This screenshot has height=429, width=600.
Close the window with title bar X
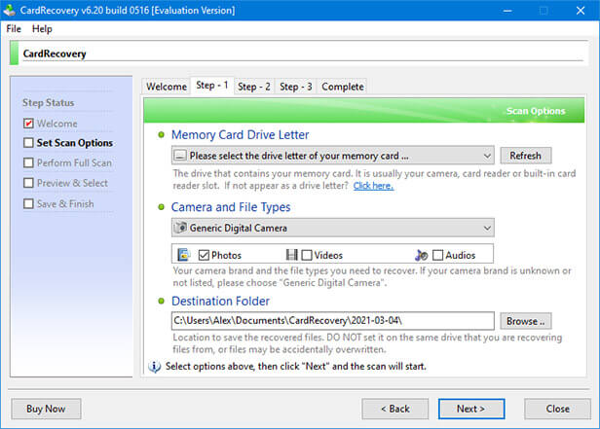pos(581,11)
